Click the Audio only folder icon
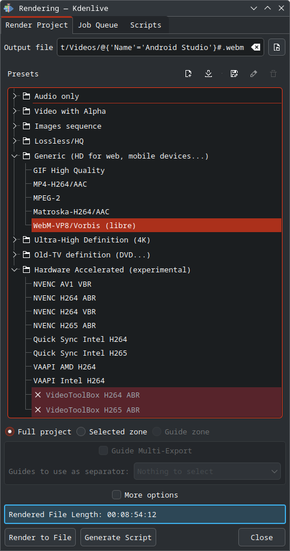 pos(26,97)
